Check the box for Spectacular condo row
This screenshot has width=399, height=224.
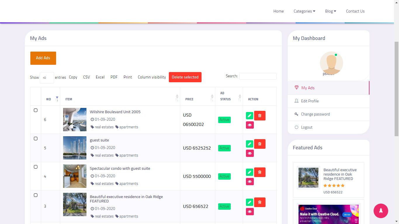click(x=36, y=167)
